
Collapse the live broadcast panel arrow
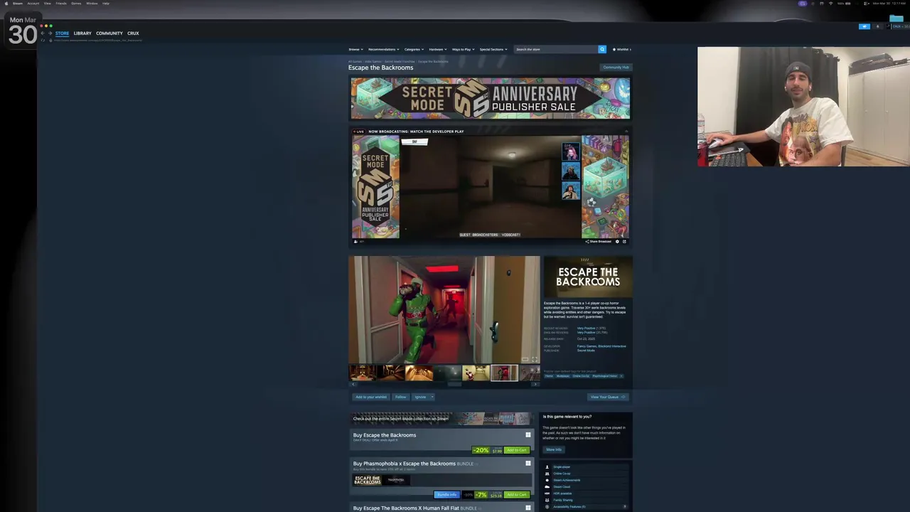click(626, 131)
